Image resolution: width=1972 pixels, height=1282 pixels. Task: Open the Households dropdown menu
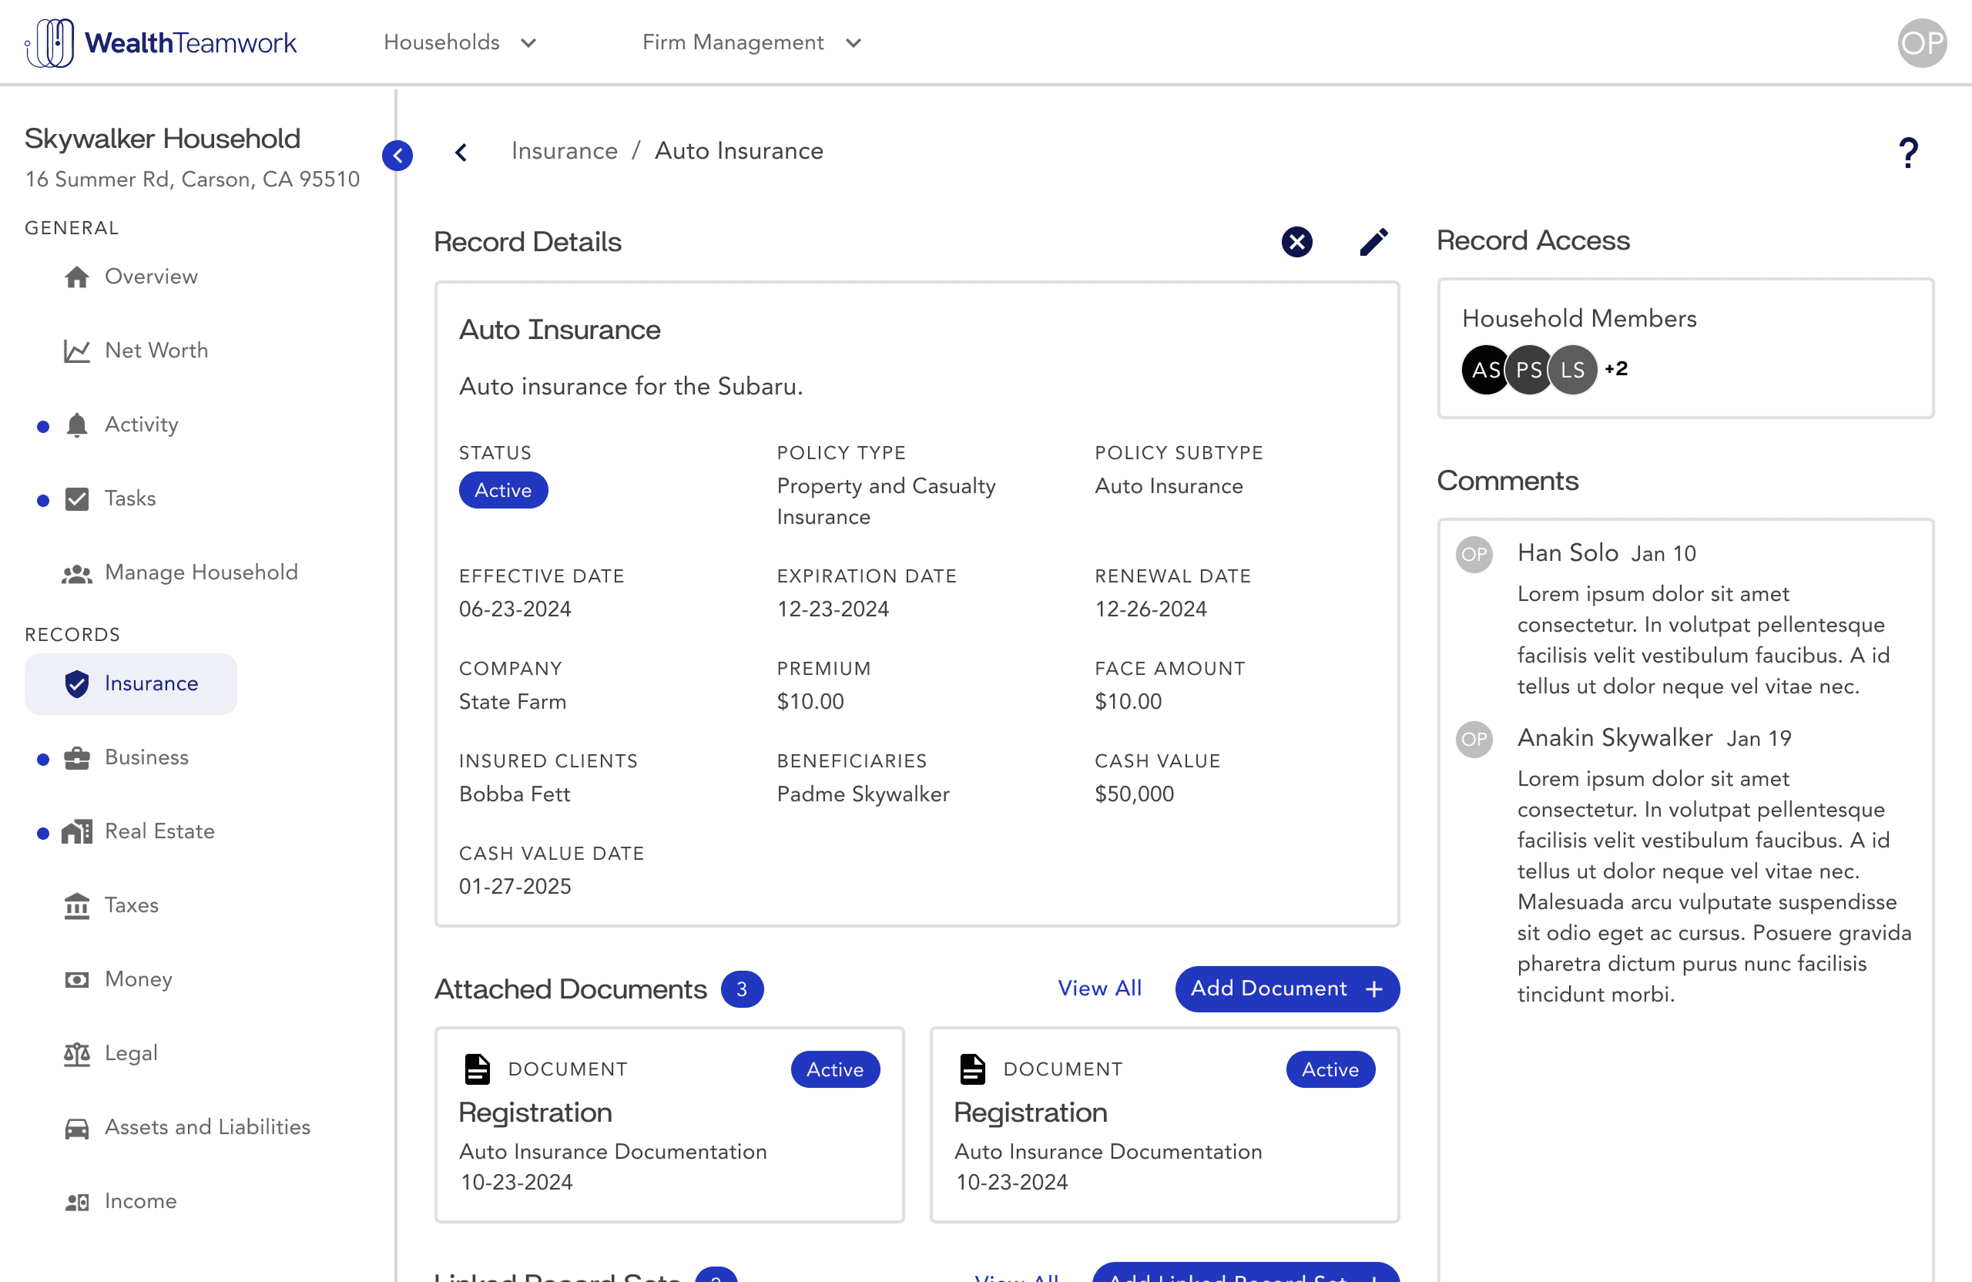coord(460,42)
